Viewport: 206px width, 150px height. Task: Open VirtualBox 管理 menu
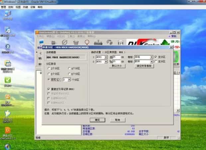click(4, 7)
